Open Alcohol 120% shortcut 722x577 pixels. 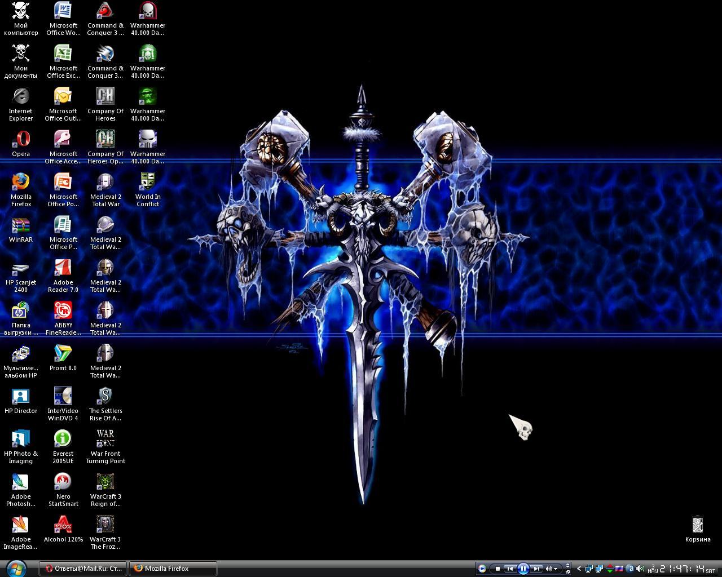pos(63,529)
